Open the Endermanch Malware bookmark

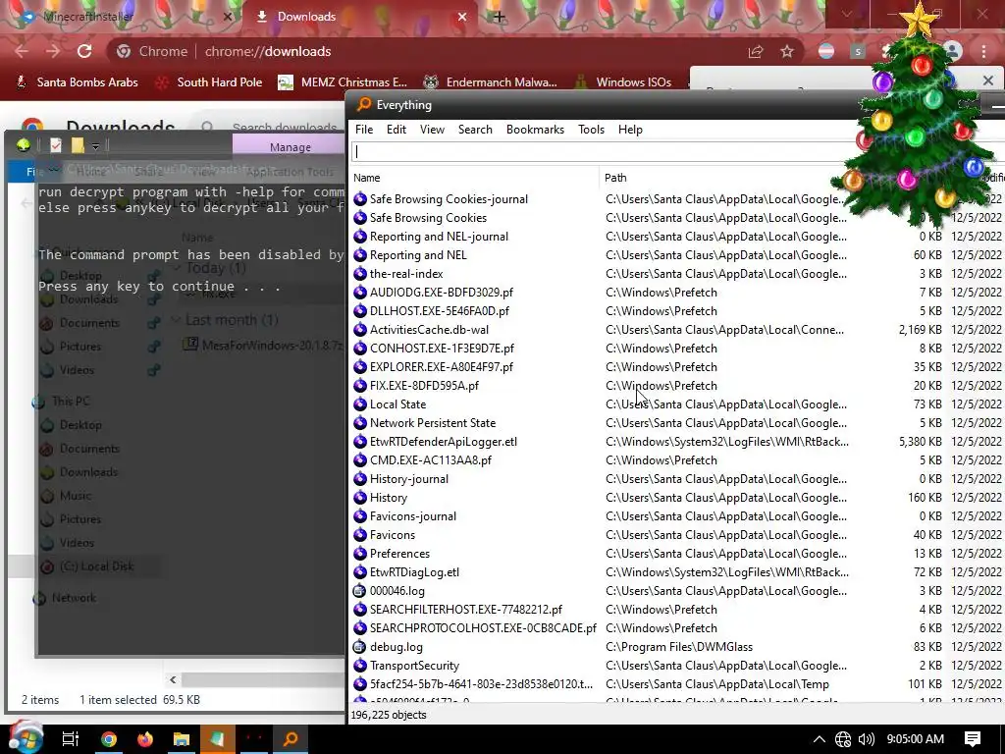tap(491, 82)
